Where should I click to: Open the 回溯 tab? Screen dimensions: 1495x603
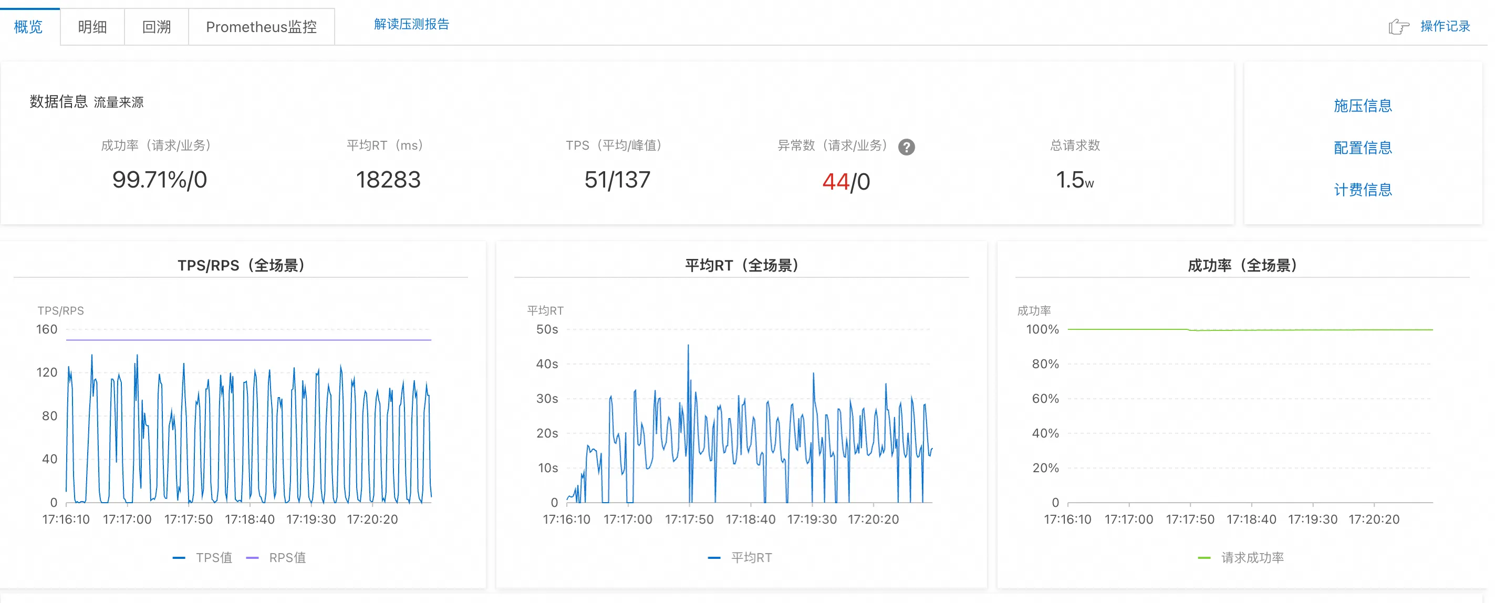point(155,26)
